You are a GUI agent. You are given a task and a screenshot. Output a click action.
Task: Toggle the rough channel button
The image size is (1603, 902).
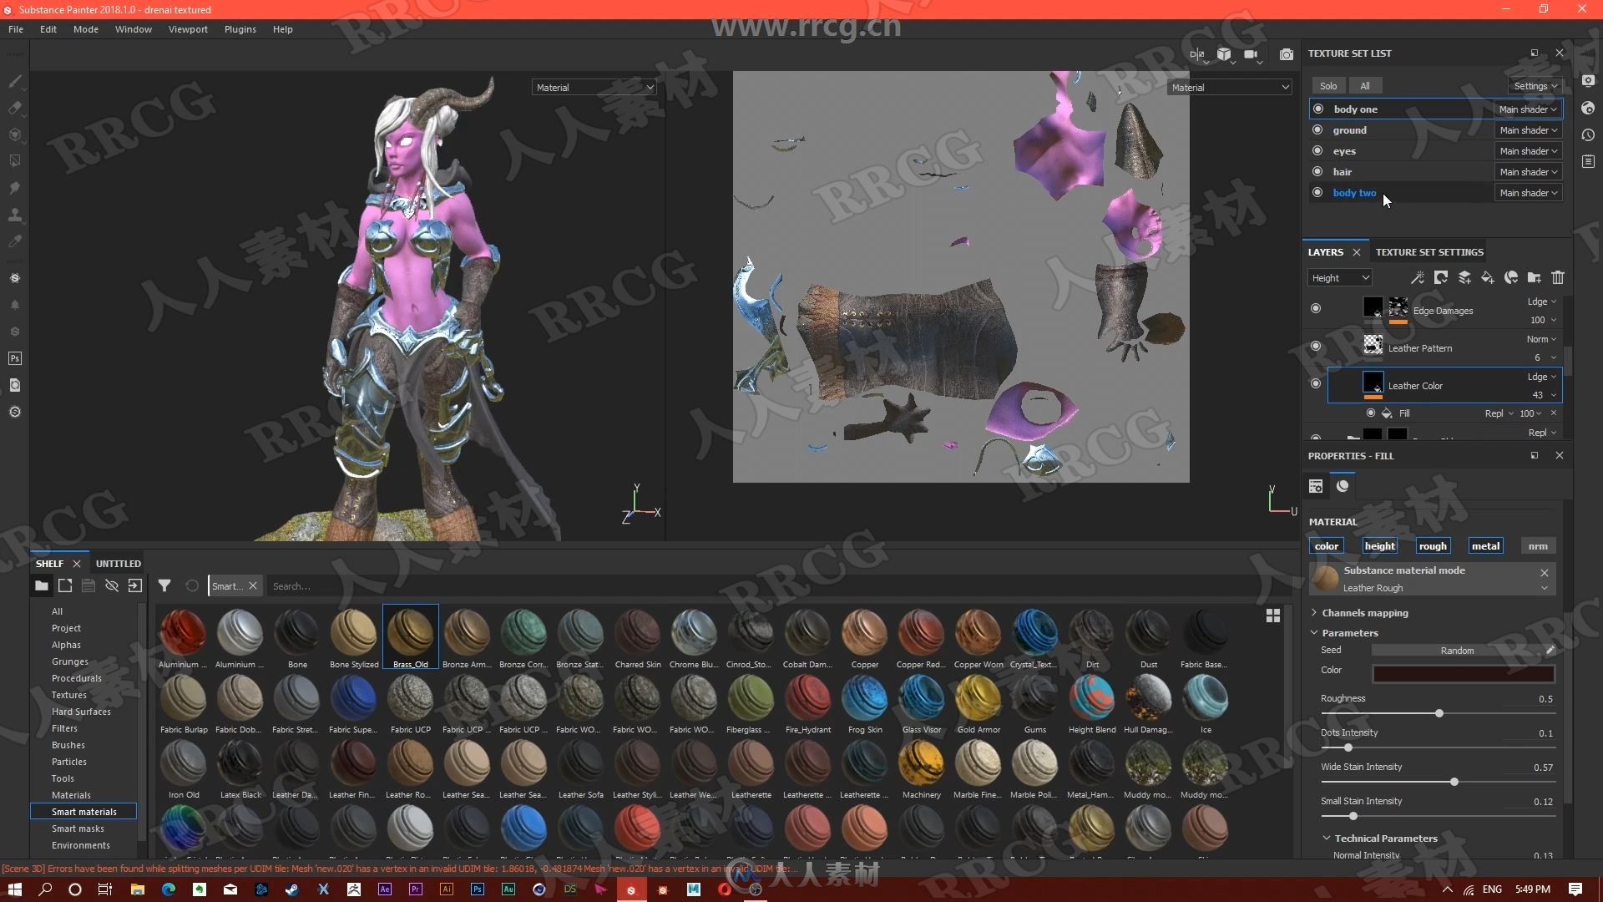pyautogui.click(x=1433, y=545)
